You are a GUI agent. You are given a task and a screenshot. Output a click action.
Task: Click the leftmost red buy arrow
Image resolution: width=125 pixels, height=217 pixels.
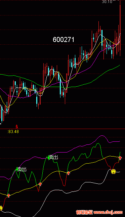(x=9, y=196)
